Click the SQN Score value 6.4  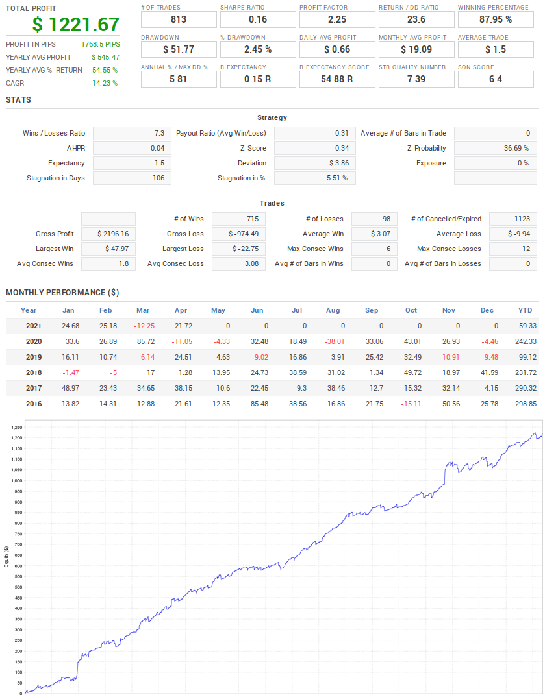pos(496,79)
